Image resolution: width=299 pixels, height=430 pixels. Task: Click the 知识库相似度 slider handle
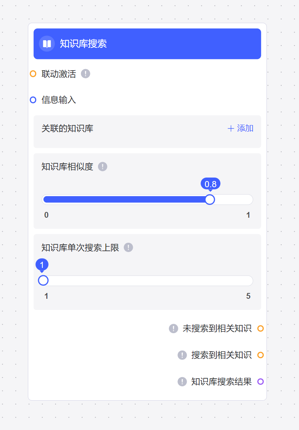tap(210, 200)
